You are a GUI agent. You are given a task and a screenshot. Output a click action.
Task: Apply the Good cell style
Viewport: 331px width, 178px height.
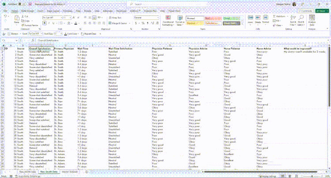pos(231,19)
